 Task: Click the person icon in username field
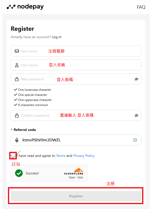click(x=17, y=65)
